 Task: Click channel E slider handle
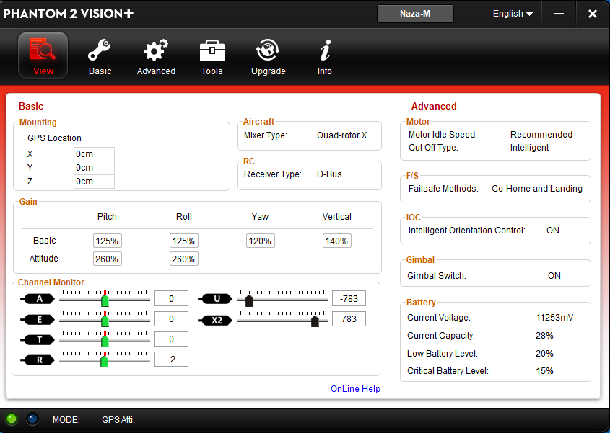(x=105, y=321)
